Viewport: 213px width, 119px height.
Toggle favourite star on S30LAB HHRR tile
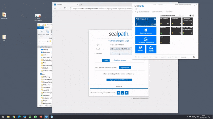click(x=172, y=33)
